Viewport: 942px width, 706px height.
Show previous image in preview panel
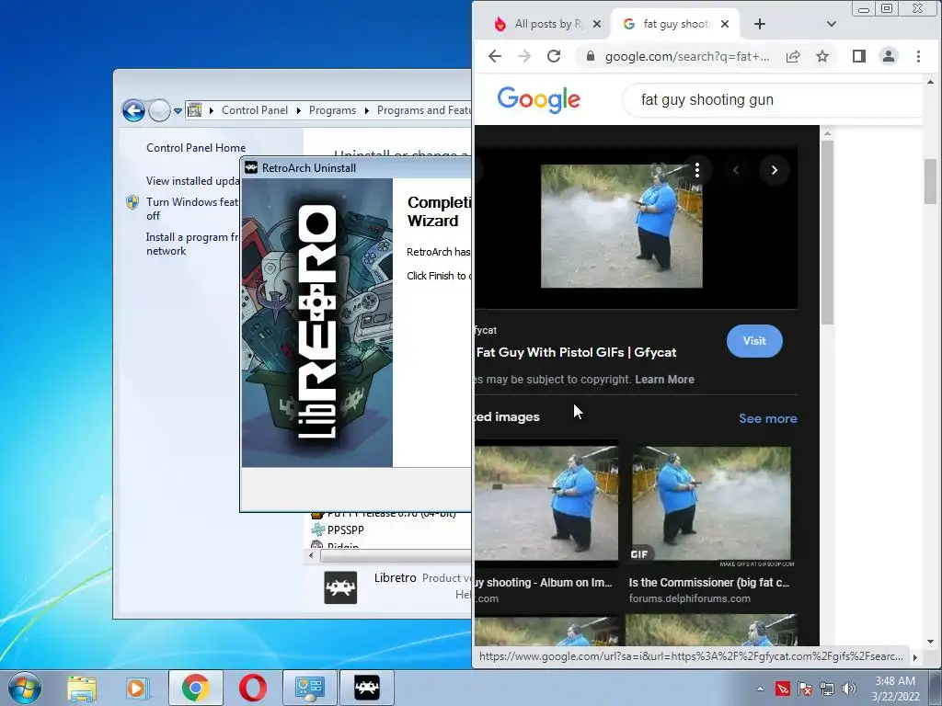[736, 170]
